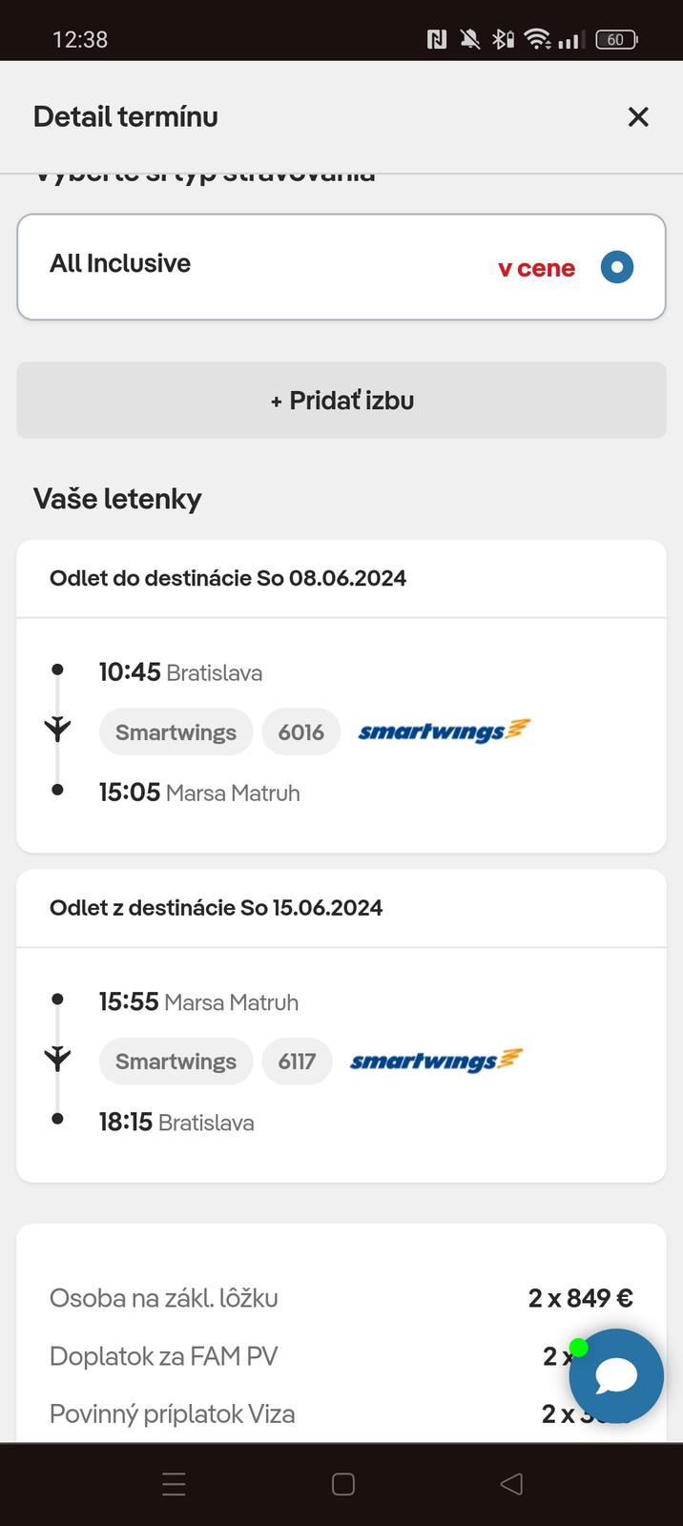Tap Smartwings logo on return flight
The width and height of the screenshot is (683, 1526).
point(436,1061)
